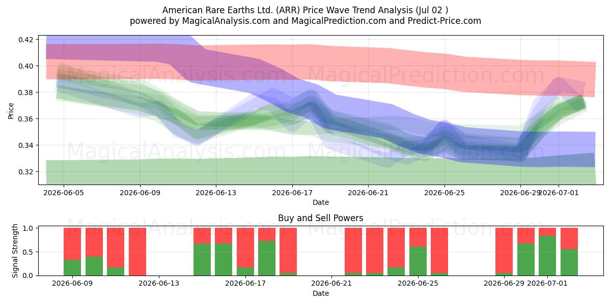Click the 0.40 price axis tick
Screen dimensions: 611x305
(26, 66)
